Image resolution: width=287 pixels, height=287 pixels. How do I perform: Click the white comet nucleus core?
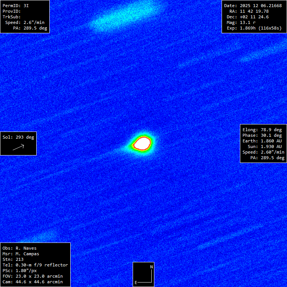click(142, 143)
